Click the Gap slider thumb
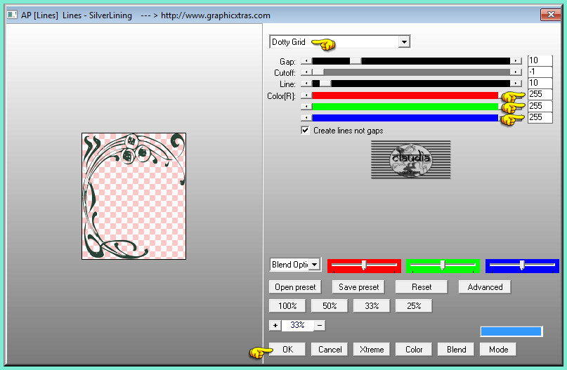The image size is (567, 370). tap(356, 61)
